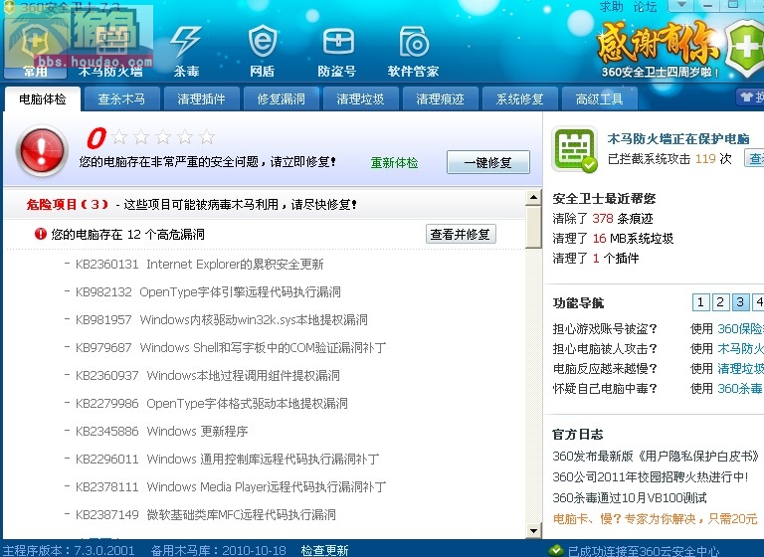The width and height of the screenshot is (764, 557).
Task: Click the 常用 toolbar item
Action: (x=35, y=50)
